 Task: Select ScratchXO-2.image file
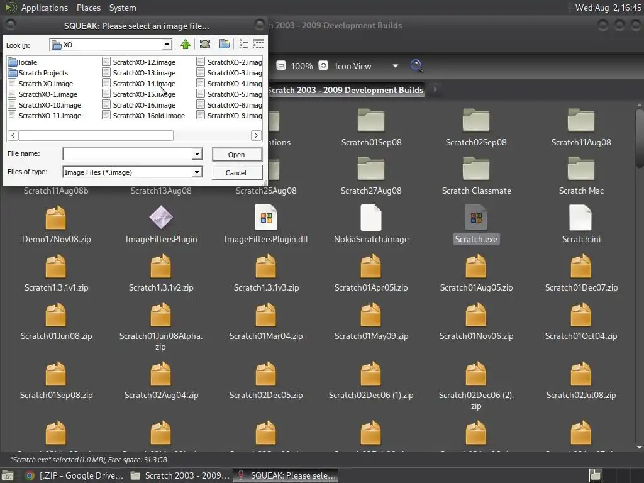click(x=229, y=62)
